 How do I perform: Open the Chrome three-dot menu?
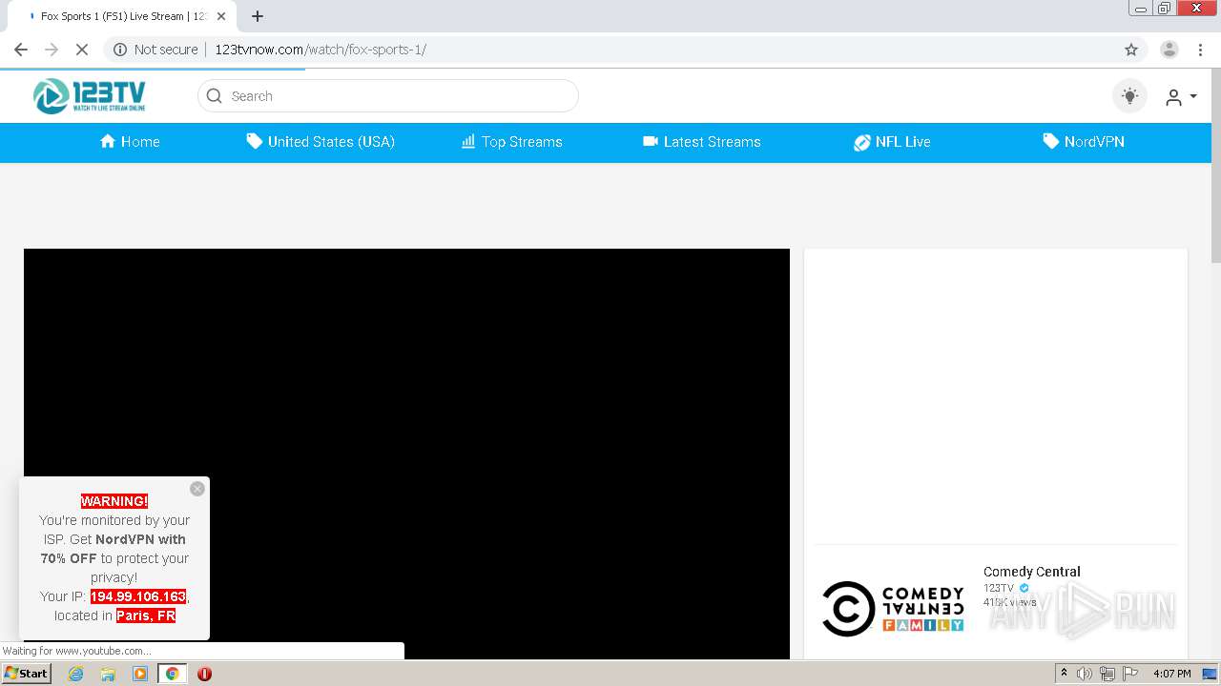pos(1200,50)
